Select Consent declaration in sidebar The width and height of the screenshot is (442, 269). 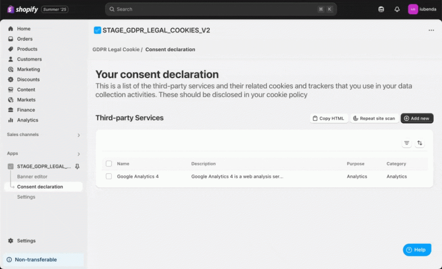coord(43,186)
